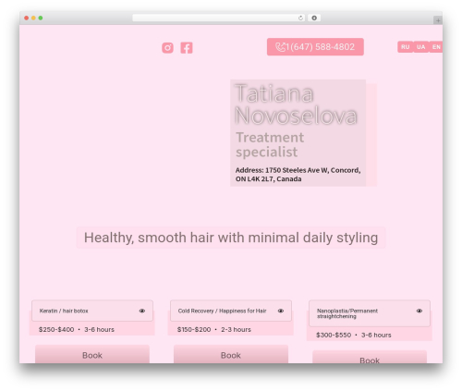Open the Facebook page icon

187,48
